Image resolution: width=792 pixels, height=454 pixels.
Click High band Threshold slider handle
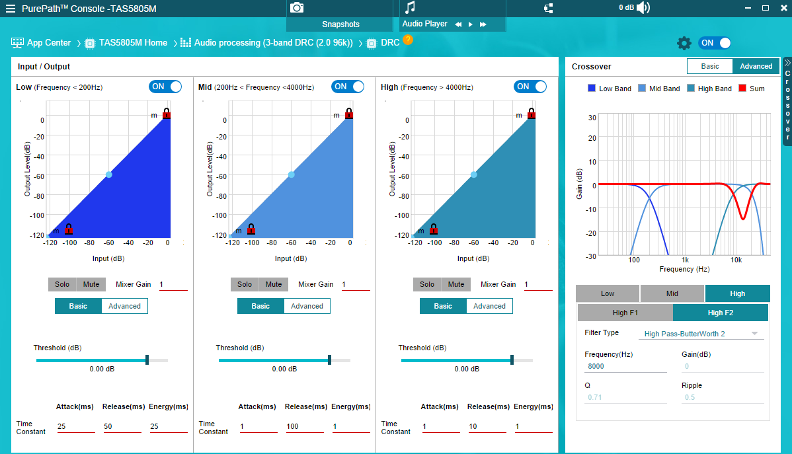coord(512,359)
